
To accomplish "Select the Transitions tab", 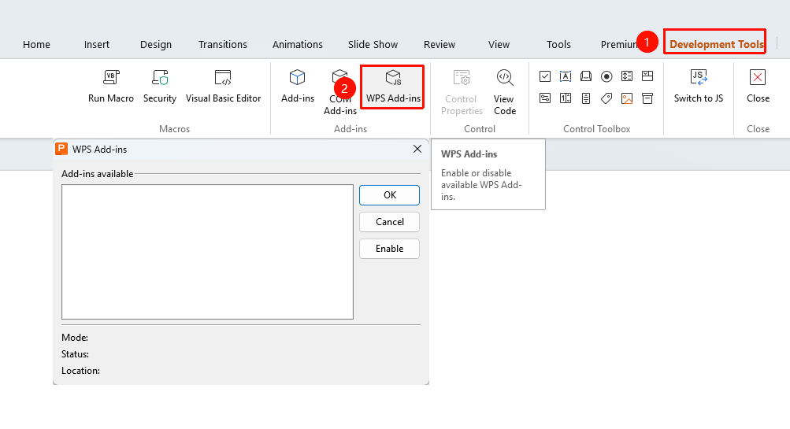I will coord(223,44).
